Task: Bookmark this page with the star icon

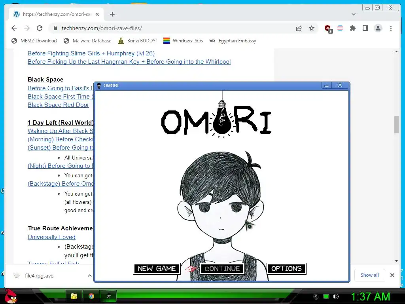Action: tap(312, 28)
